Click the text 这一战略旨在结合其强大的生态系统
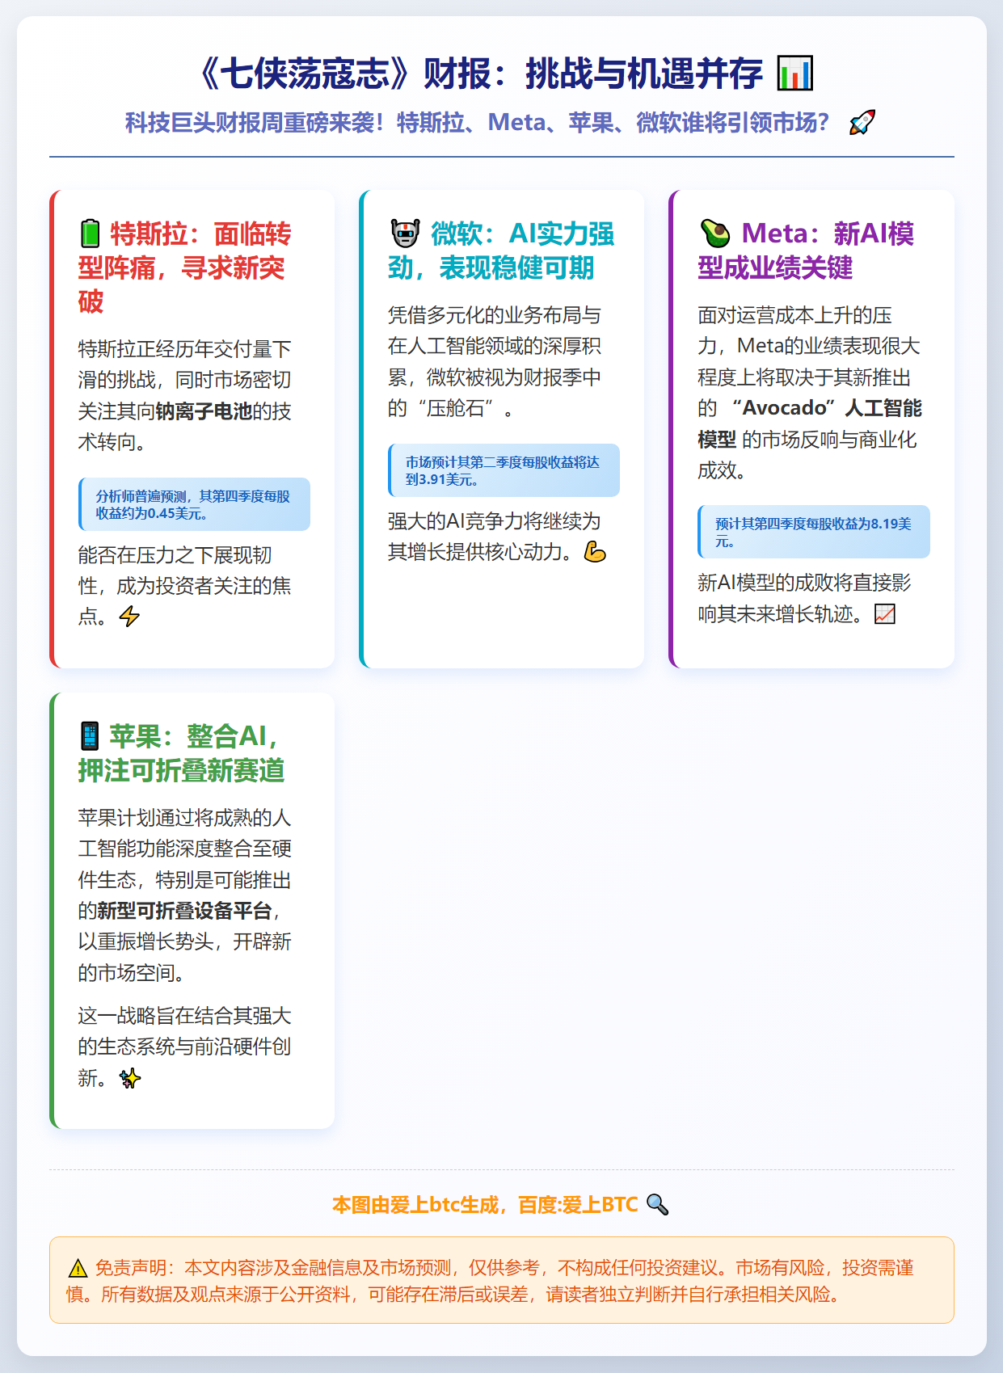 coord(184,1047)
